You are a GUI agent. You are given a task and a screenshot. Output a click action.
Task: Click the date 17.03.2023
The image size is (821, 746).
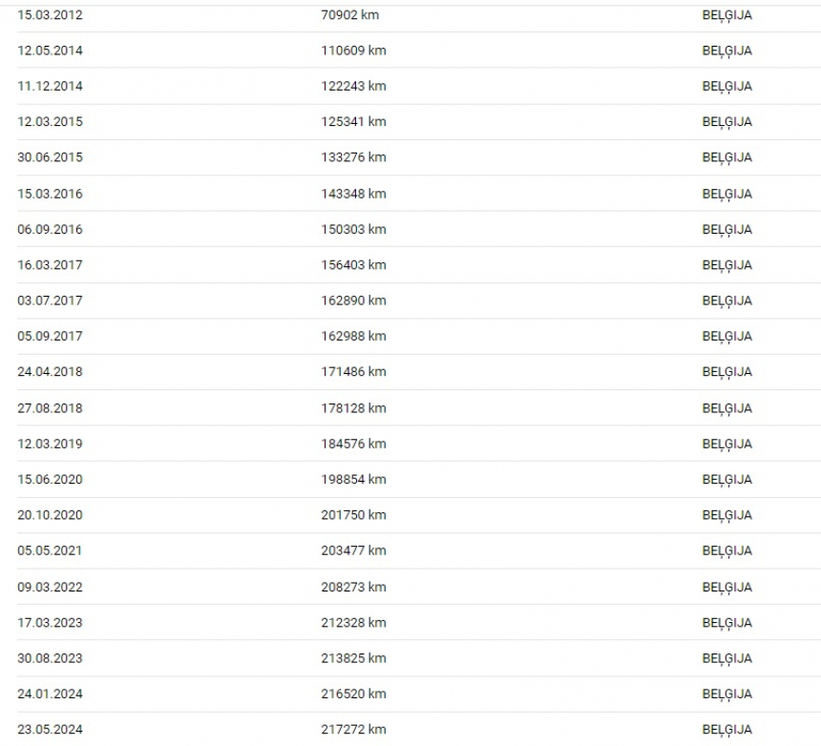[x=50, y=623]
